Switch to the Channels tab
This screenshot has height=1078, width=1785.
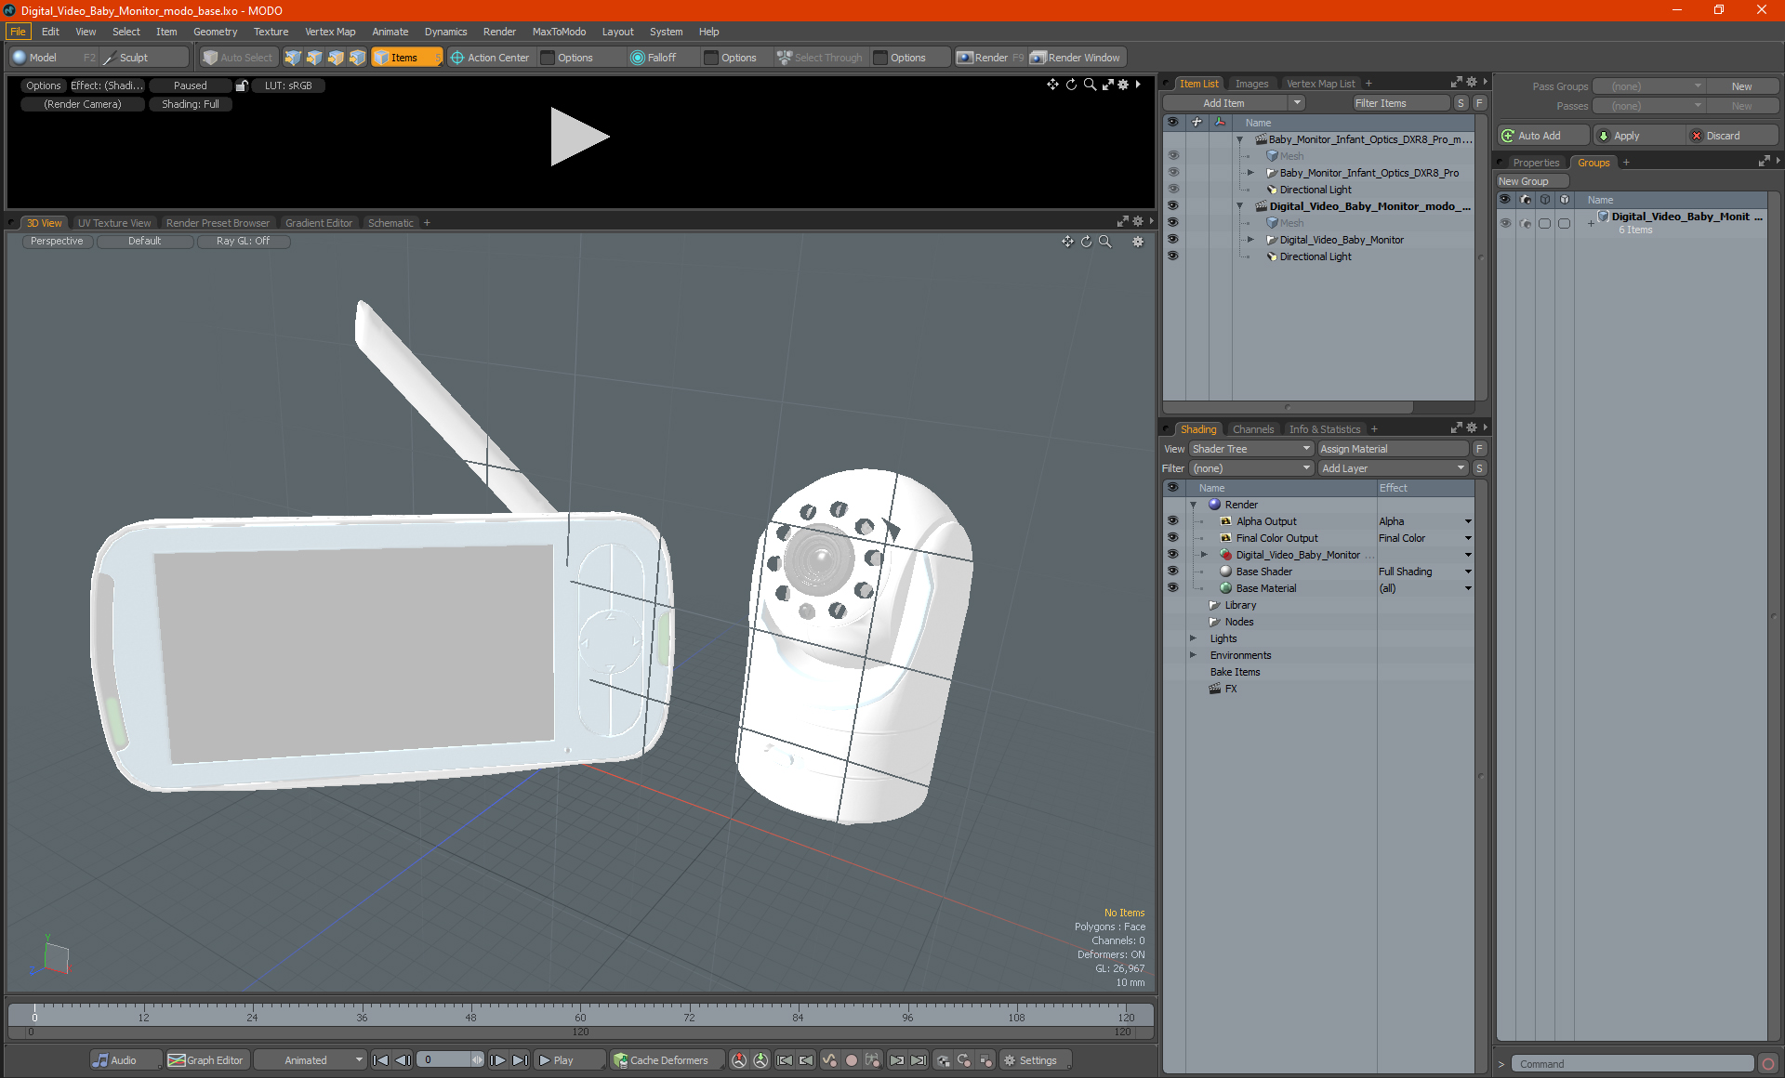(1252, 429)
